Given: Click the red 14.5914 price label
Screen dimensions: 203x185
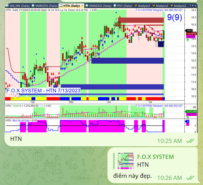Looking at the screenshot, I should [x=192, y=34].
